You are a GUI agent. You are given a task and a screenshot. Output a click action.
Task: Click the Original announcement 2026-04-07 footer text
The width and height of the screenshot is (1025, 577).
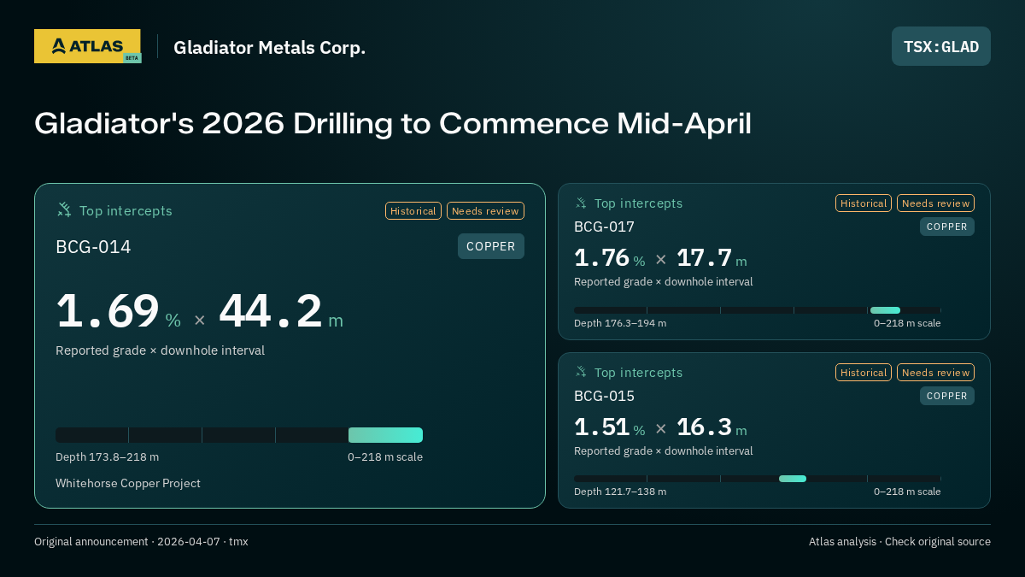pyautogui.click(x=141, y=542)
